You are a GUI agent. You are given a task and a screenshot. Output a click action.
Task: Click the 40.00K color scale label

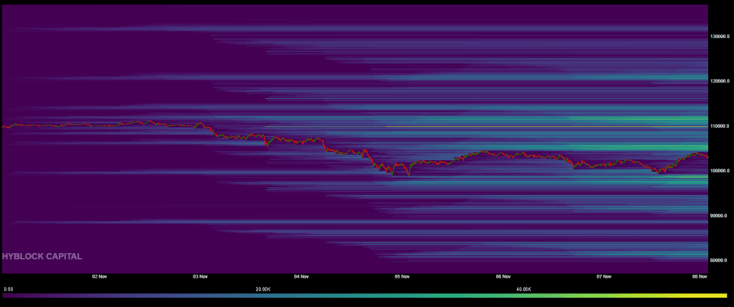[x=524, y=288]
